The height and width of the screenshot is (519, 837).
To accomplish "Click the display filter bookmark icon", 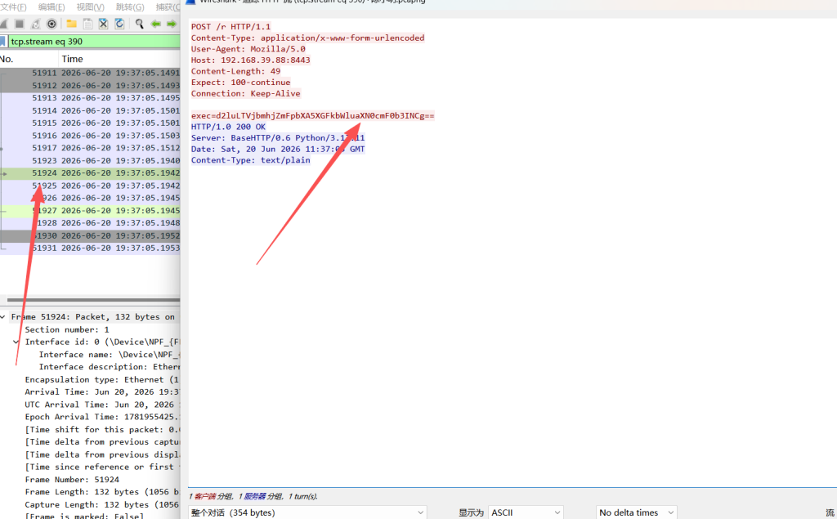I will pyautogui.click(x=2, y=41).
